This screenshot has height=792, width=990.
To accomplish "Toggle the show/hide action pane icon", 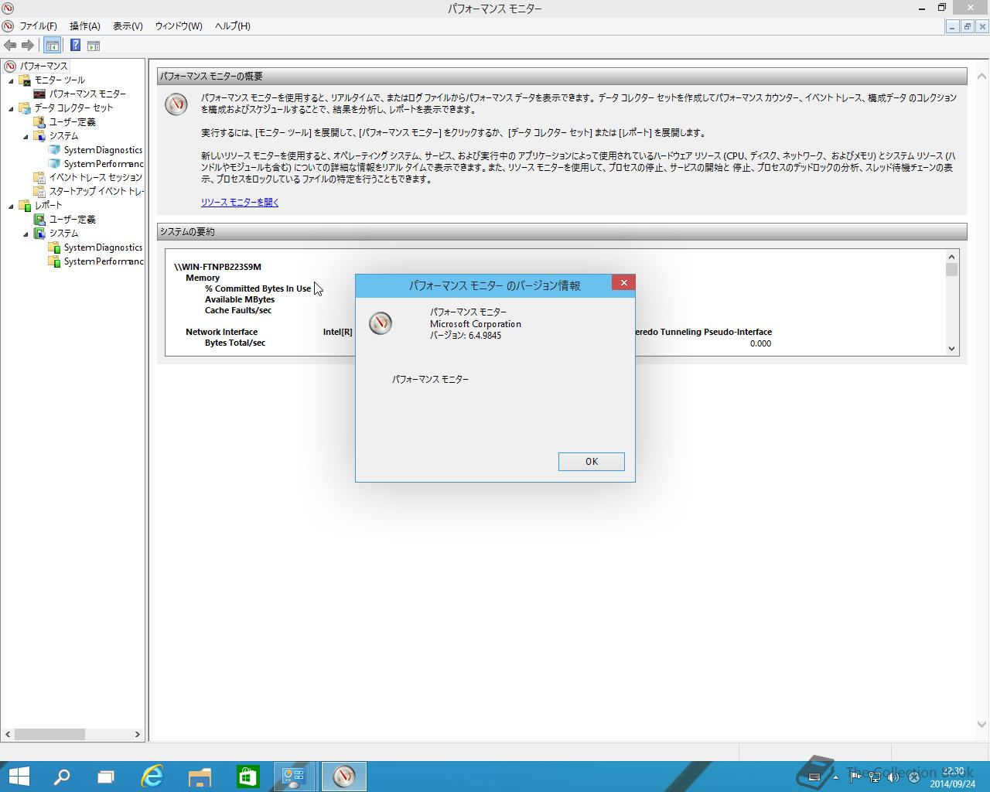I will pos(94,46).
